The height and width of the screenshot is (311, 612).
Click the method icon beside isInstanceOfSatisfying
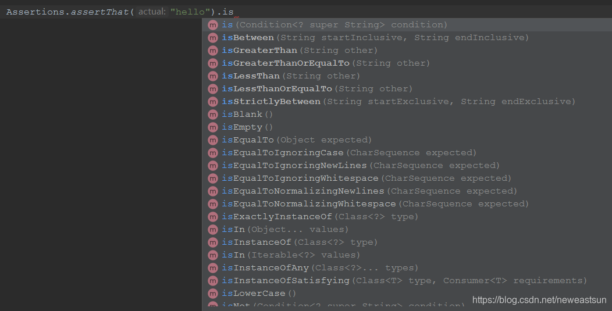(x=213, y=281)
